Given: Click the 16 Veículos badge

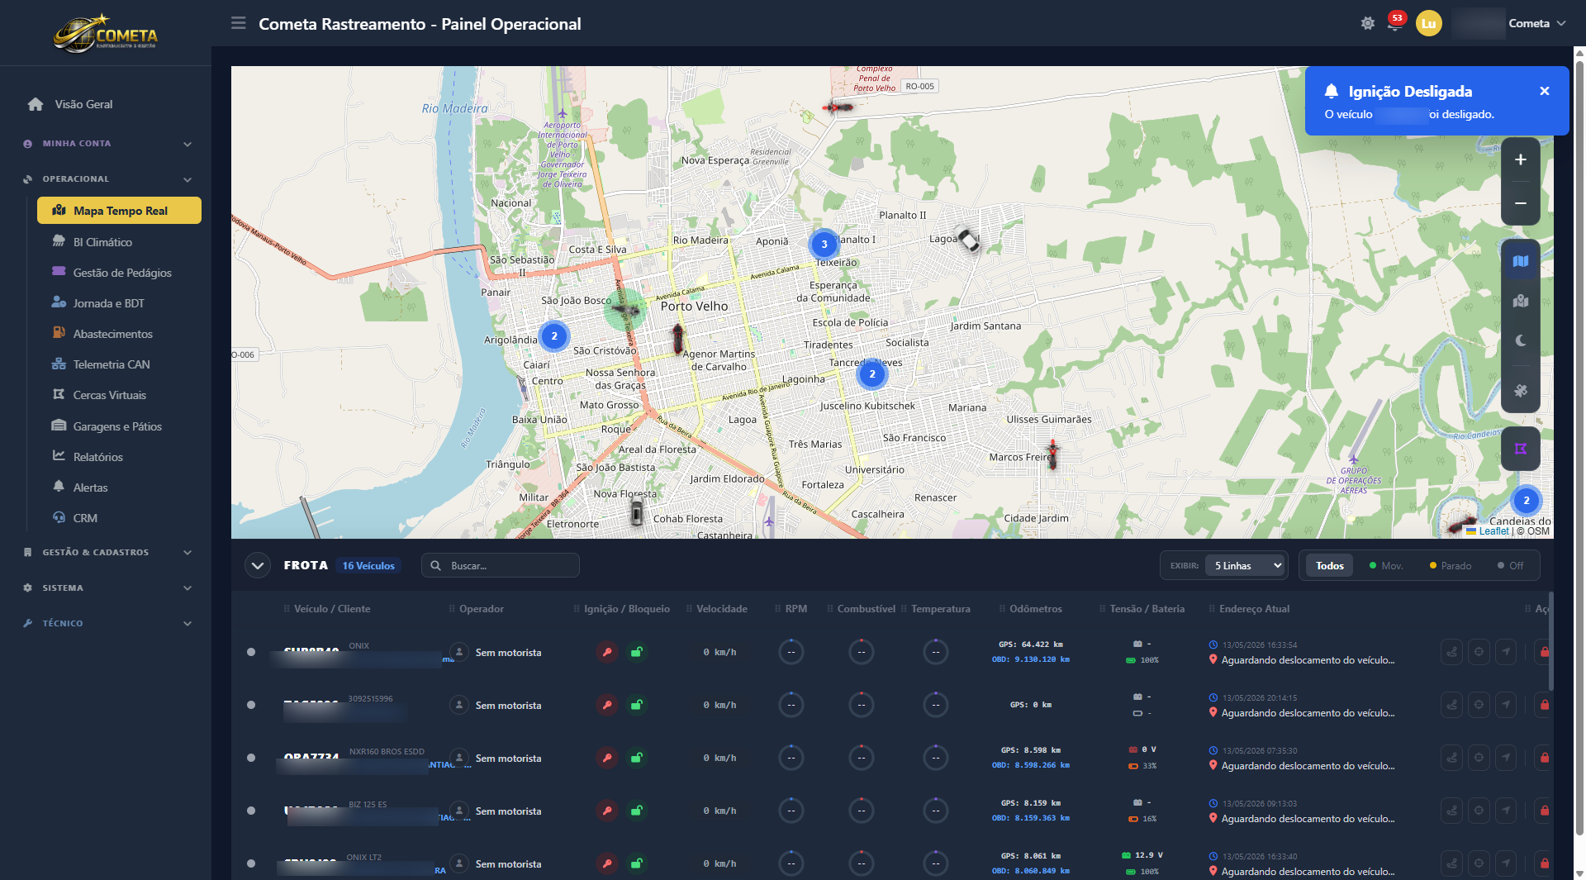Looking at the screenshot, I should [x=368, y=566].
